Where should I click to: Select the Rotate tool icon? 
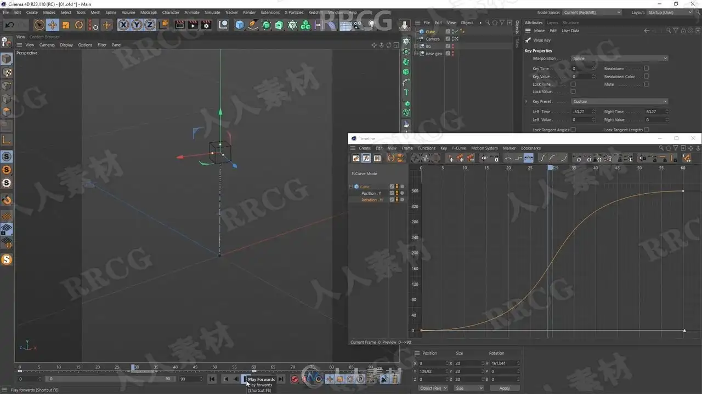tap(79, 25)
